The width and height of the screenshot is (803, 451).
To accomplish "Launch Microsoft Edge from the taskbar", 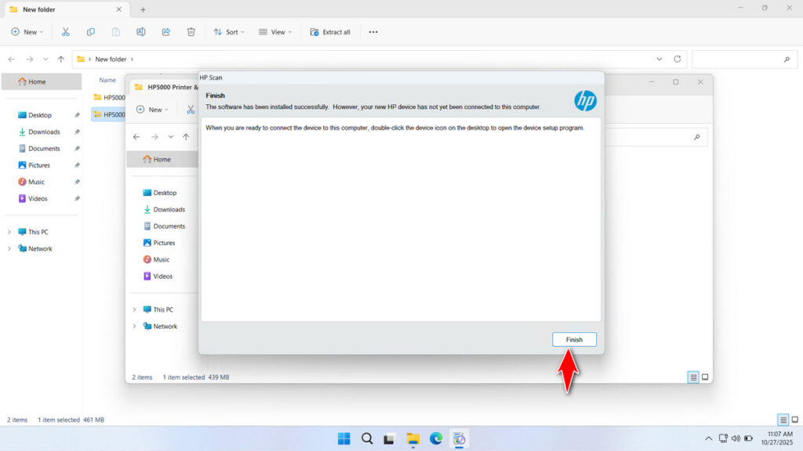I will point(436,438).
